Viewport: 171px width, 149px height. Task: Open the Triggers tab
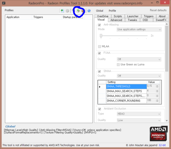tap(149, 16)
